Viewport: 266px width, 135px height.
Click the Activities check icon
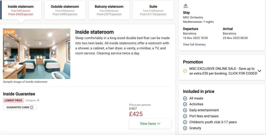(x=185, y=104)
